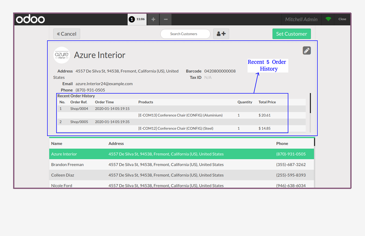Click the selected Azure Interior list row

pos(182,154)
